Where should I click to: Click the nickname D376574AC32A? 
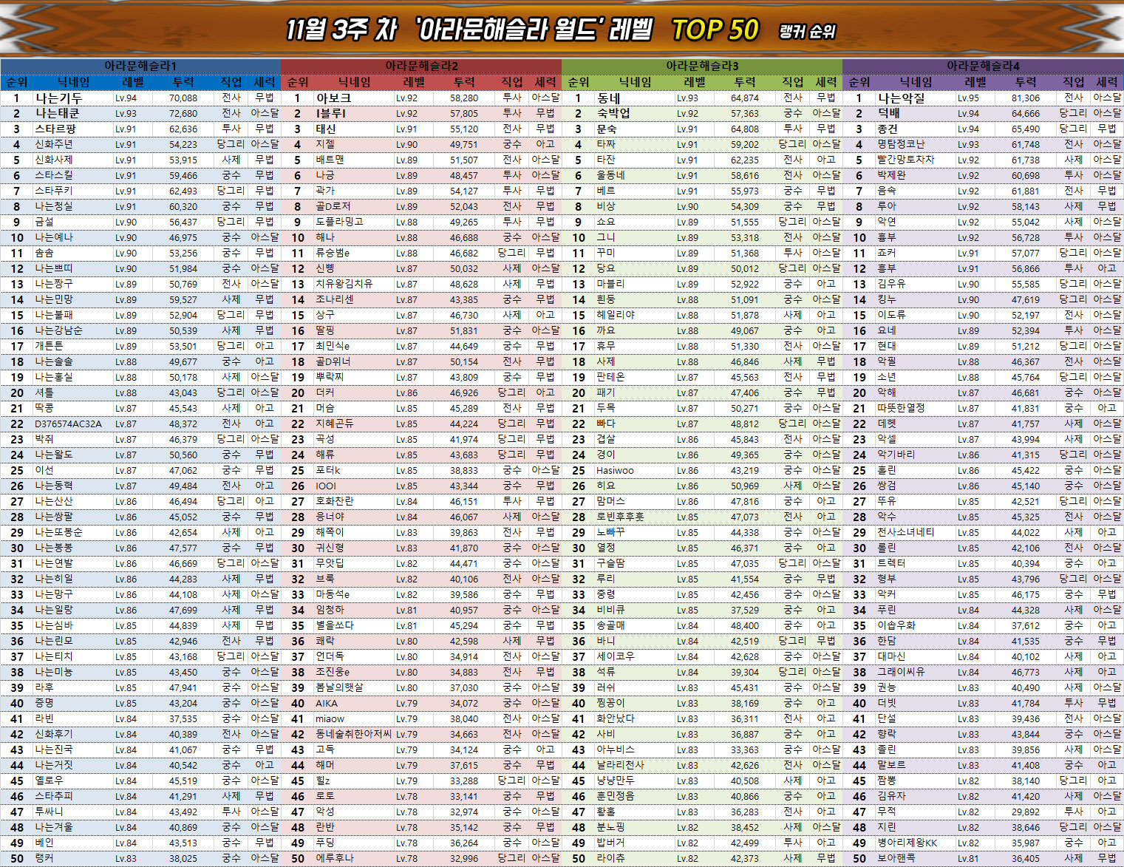click(68, 424)
